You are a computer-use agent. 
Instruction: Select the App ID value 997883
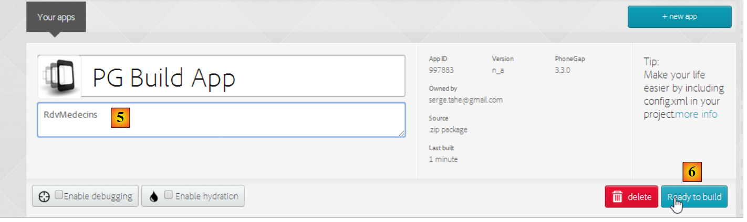pyautogui.click(x=441, y=70)
